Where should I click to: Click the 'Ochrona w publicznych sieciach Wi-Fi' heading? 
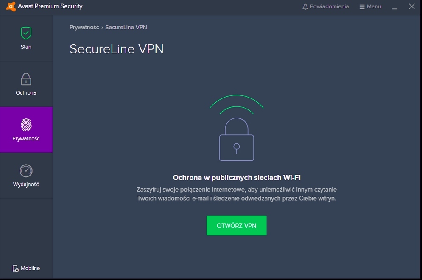pyautogui.click(x=236, y=178)
